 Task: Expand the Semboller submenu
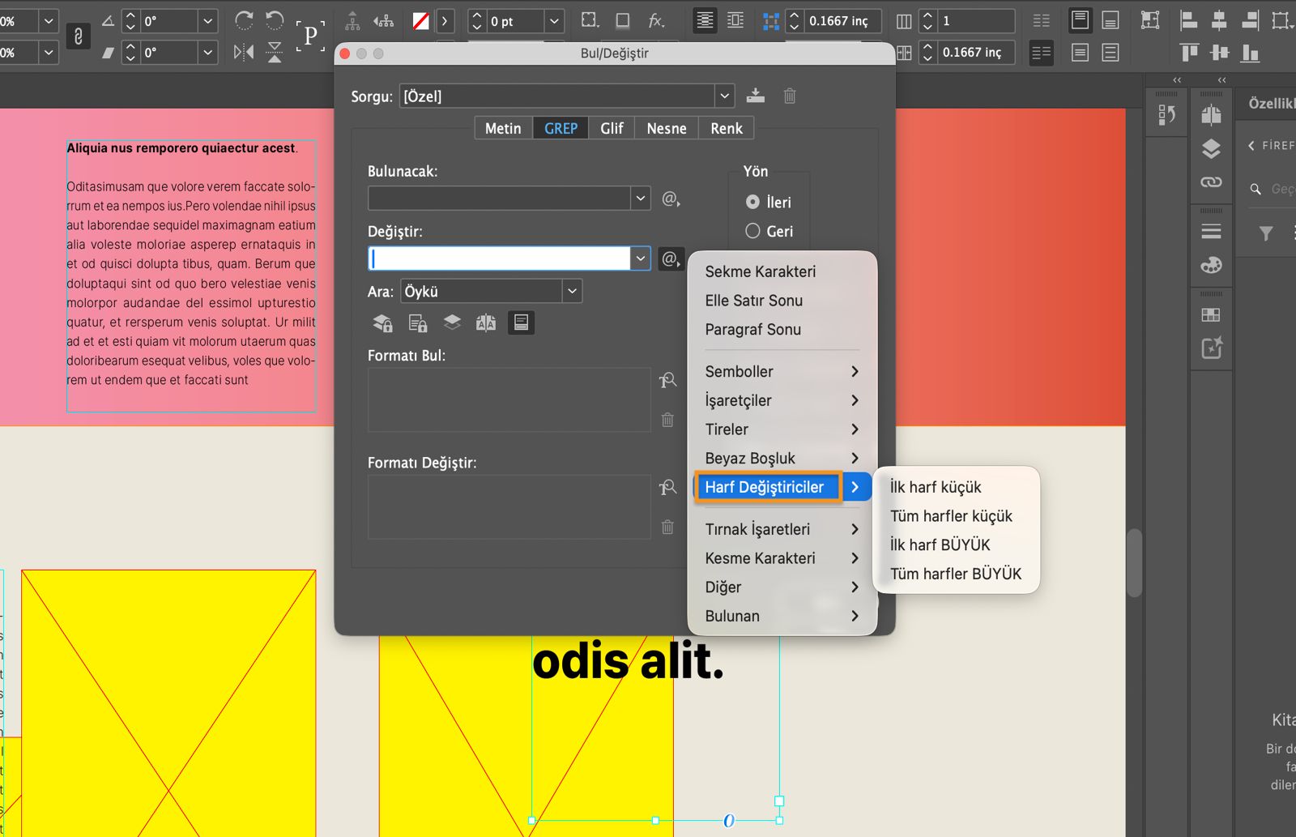pyautogui.click(x=782, y=371)
